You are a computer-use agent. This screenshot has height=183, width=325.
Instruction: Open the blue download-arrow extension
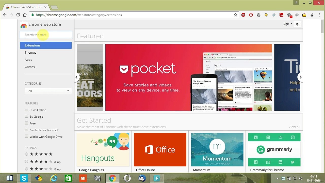274,15
